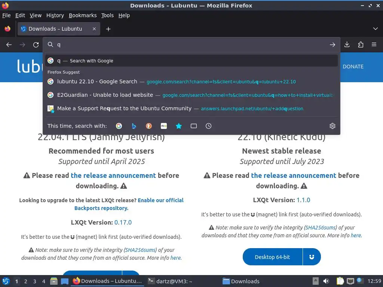Click DONATE in the site header
Screen dimensions: 383x287
point(353,67)
